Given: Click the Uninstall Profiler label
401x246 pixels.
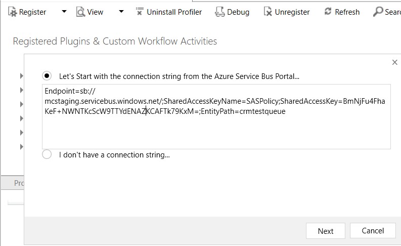Looking at the screenshot, I should pos(174,12).
